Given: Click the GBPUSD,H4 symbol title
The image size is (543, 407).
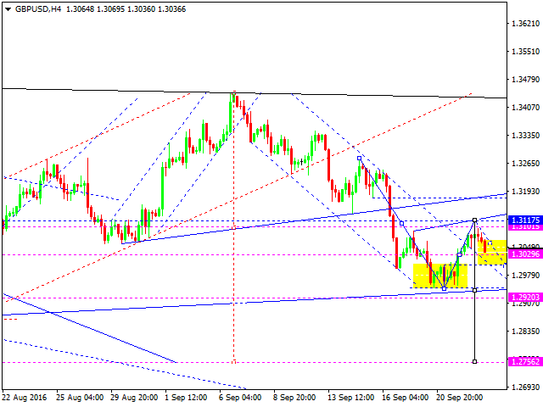Looking at the screenshot, I should point(38,9).
